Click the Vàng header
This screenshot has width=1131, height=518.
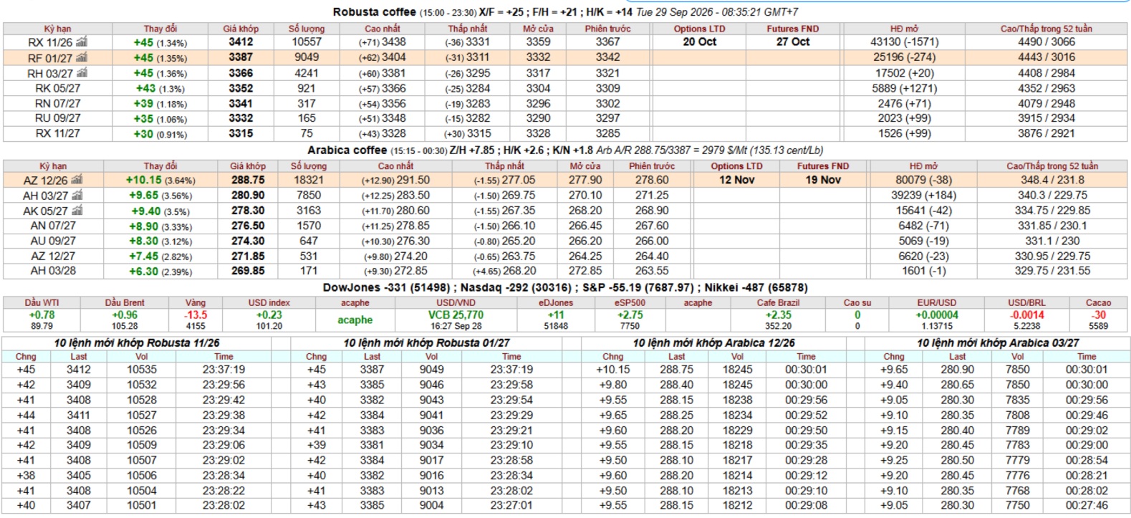(x=196, y=303)
